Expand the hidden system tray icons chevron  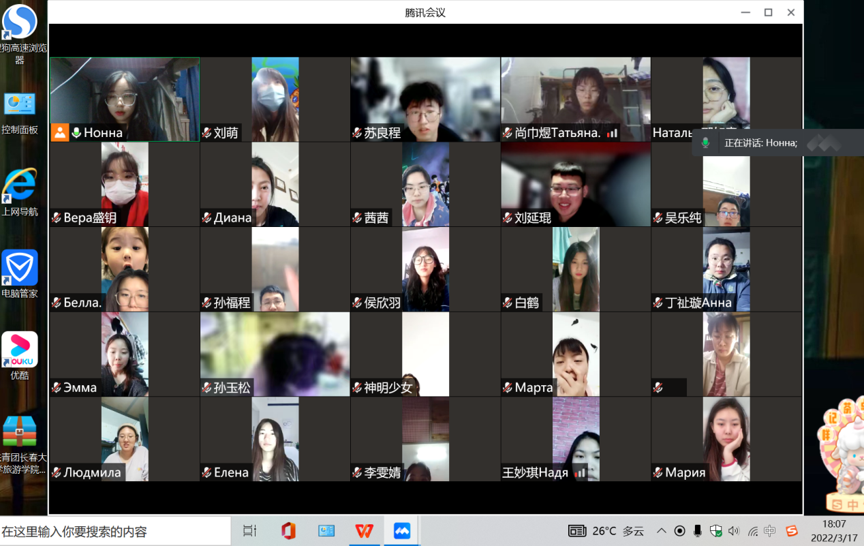(661, 530)
